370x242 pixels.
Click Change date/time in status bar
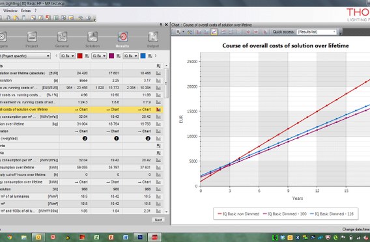tap(356, 229)
